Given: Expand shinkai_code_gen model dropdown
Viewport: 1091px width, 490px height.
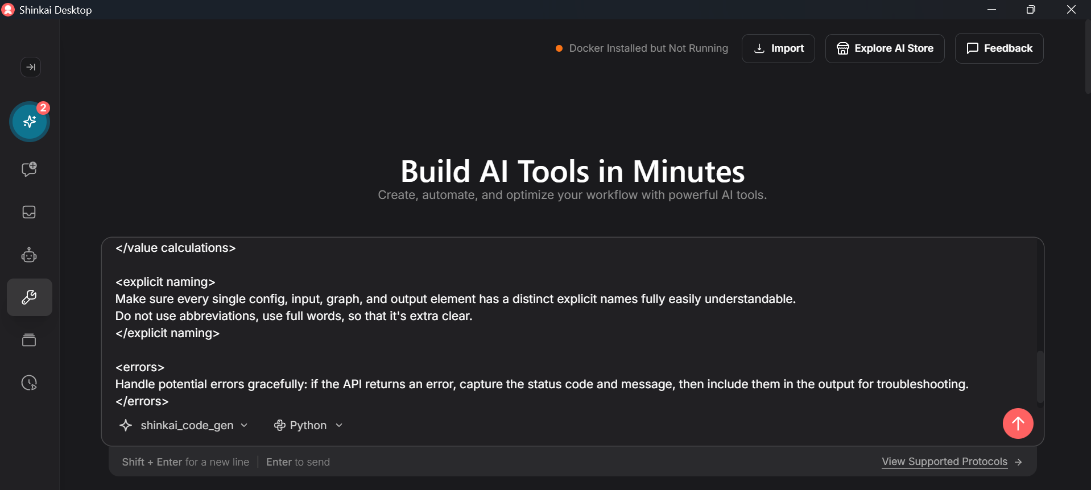Looking at the screenshot, I should click(x=184, y=425).
